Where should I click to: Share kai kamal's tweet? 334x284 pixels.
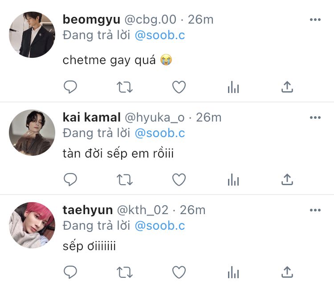(x=287, y=179)
